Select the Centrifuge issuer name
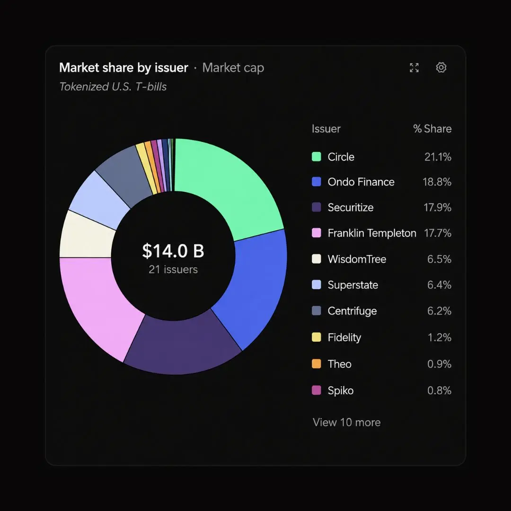511x511 pixels. (x=352, y=311)
